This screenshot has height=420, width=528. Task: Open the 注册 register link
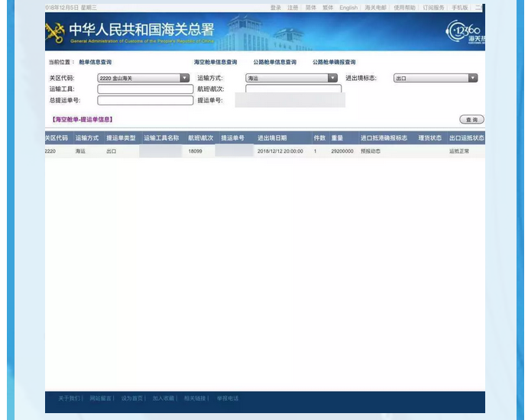(x=293, y=8)
